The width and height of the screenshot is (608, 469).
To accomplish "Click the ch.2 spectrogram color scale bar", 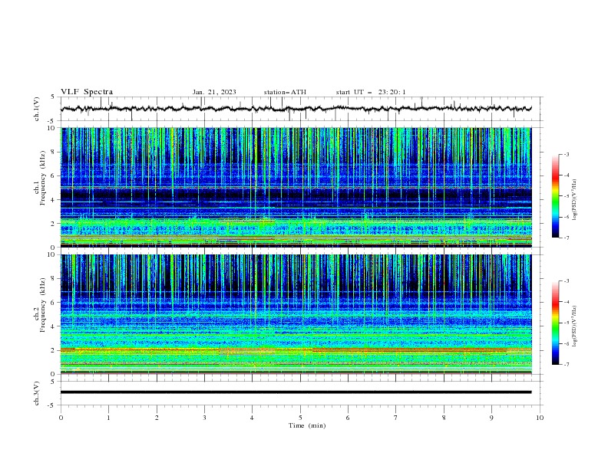I will tap(555, 323).
